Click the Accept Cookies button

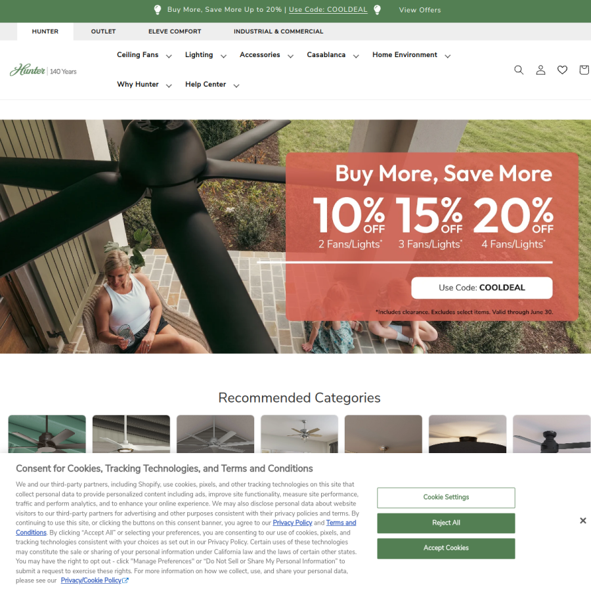(446, 548)
